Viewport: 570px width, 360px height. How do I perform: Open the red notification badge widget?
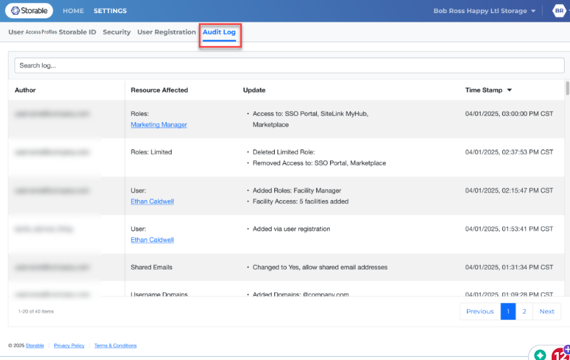561,354
